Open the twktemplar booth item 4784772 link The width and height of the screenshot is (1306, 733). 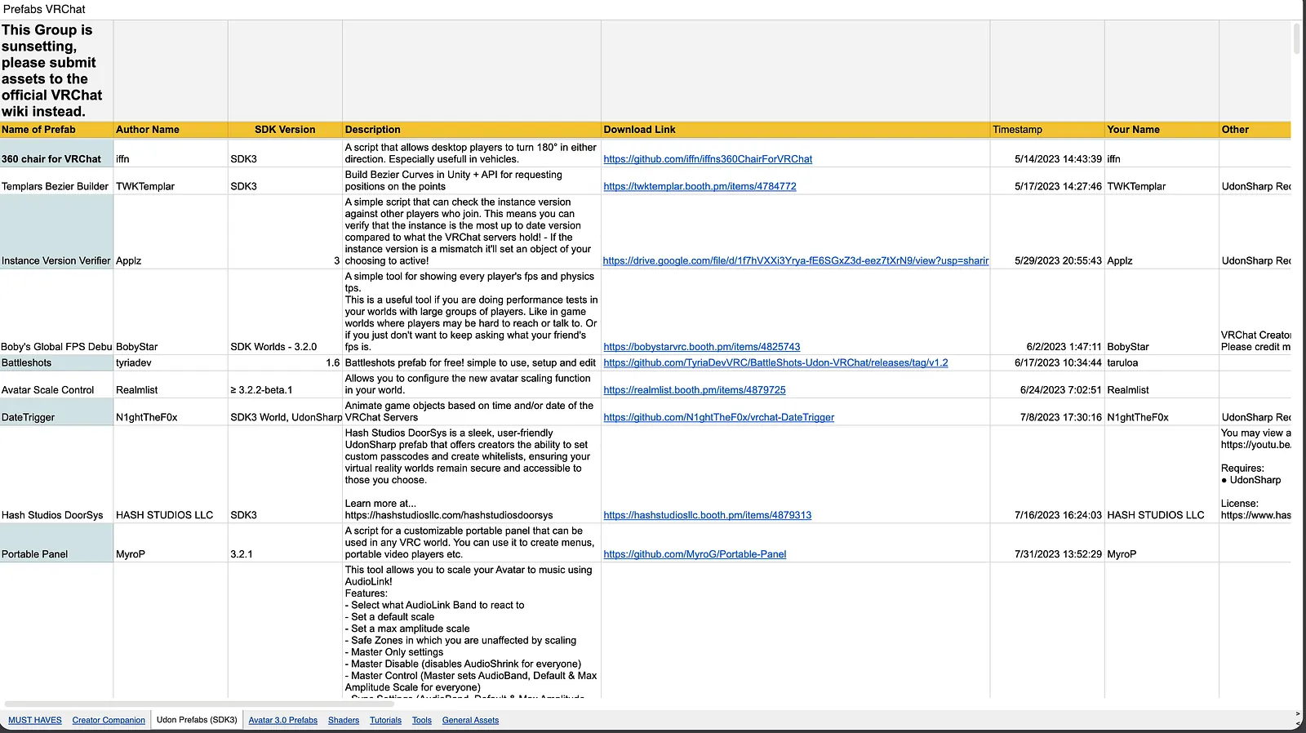tap(700, 186)
